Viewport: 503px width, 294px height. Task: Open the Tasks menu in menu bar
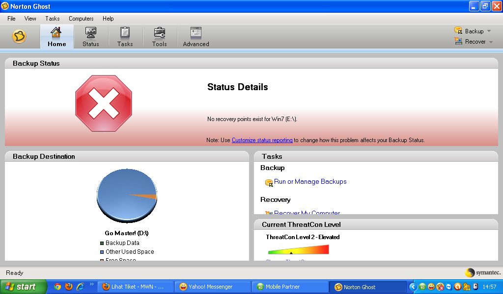pos(52,19)
